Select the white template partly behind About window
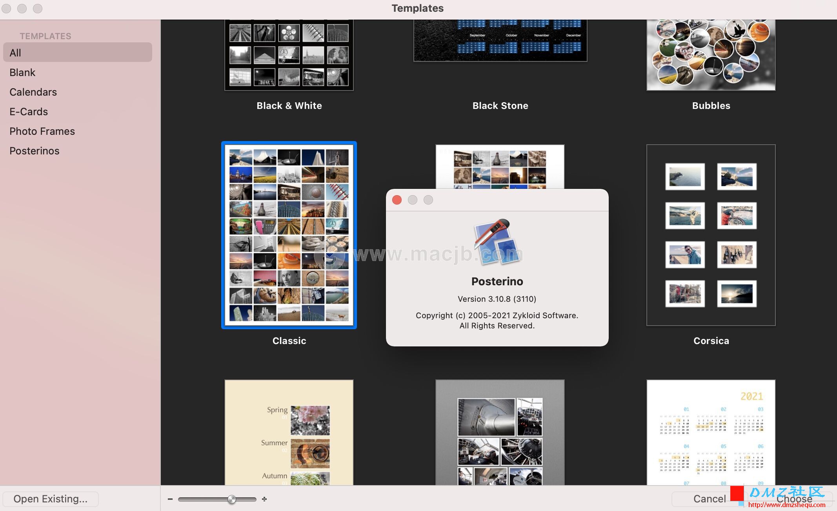 pos(500,167)
